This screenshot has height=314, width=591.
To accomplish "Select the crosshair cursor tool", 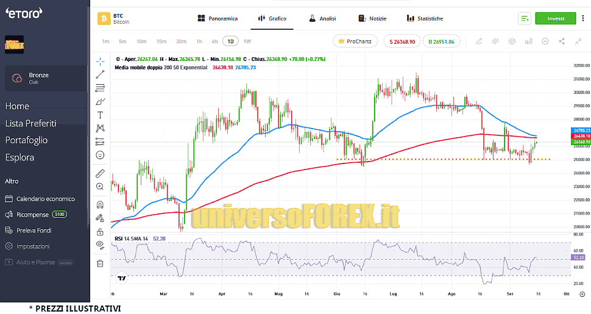I will pos(100,61).
